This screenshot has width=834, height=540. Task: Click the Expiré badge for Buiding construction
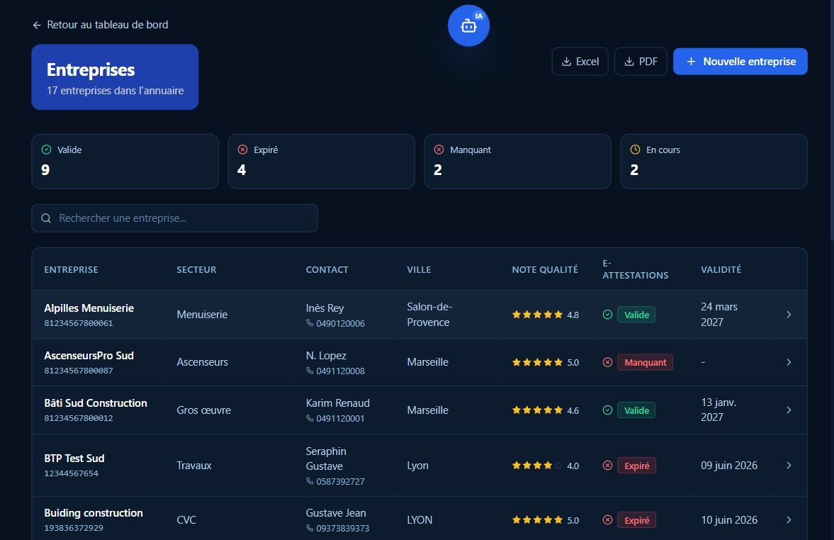tap(637, 519)
